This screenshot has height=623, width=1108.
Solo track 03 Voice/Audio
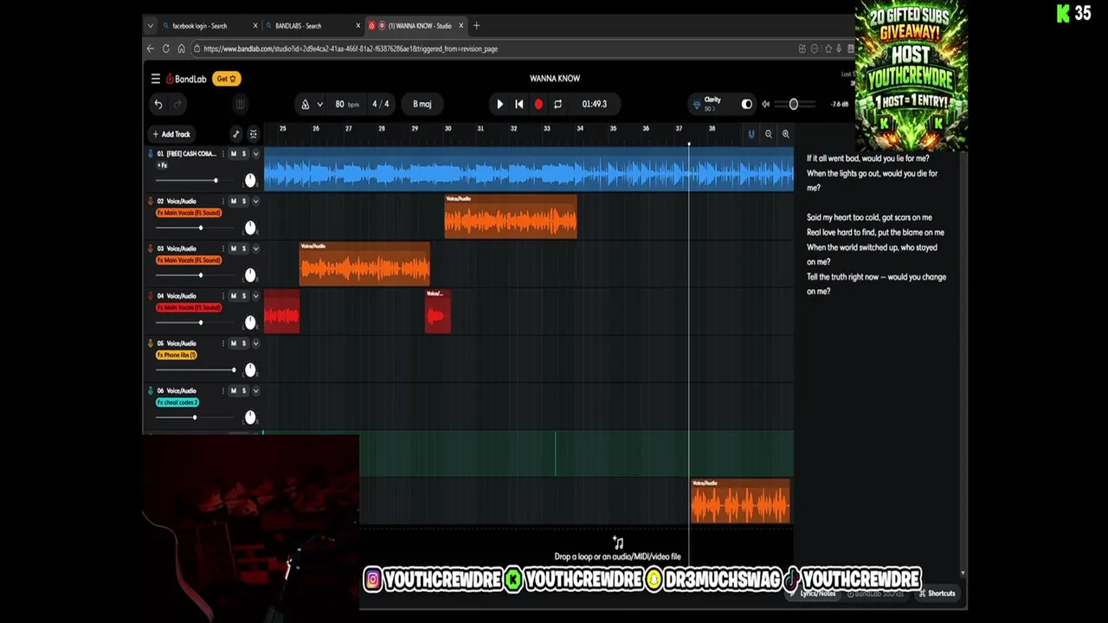click(x=243, y=248)
